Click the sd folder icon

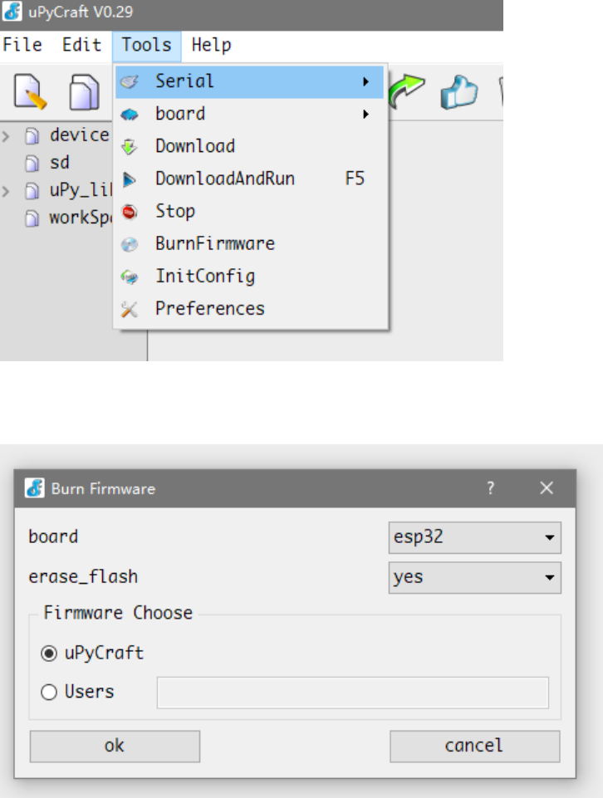(x=32, y=164)
